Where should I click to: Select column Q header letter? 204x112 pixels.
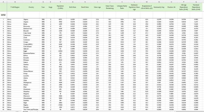pyautogui.click(x=196, y=2)
